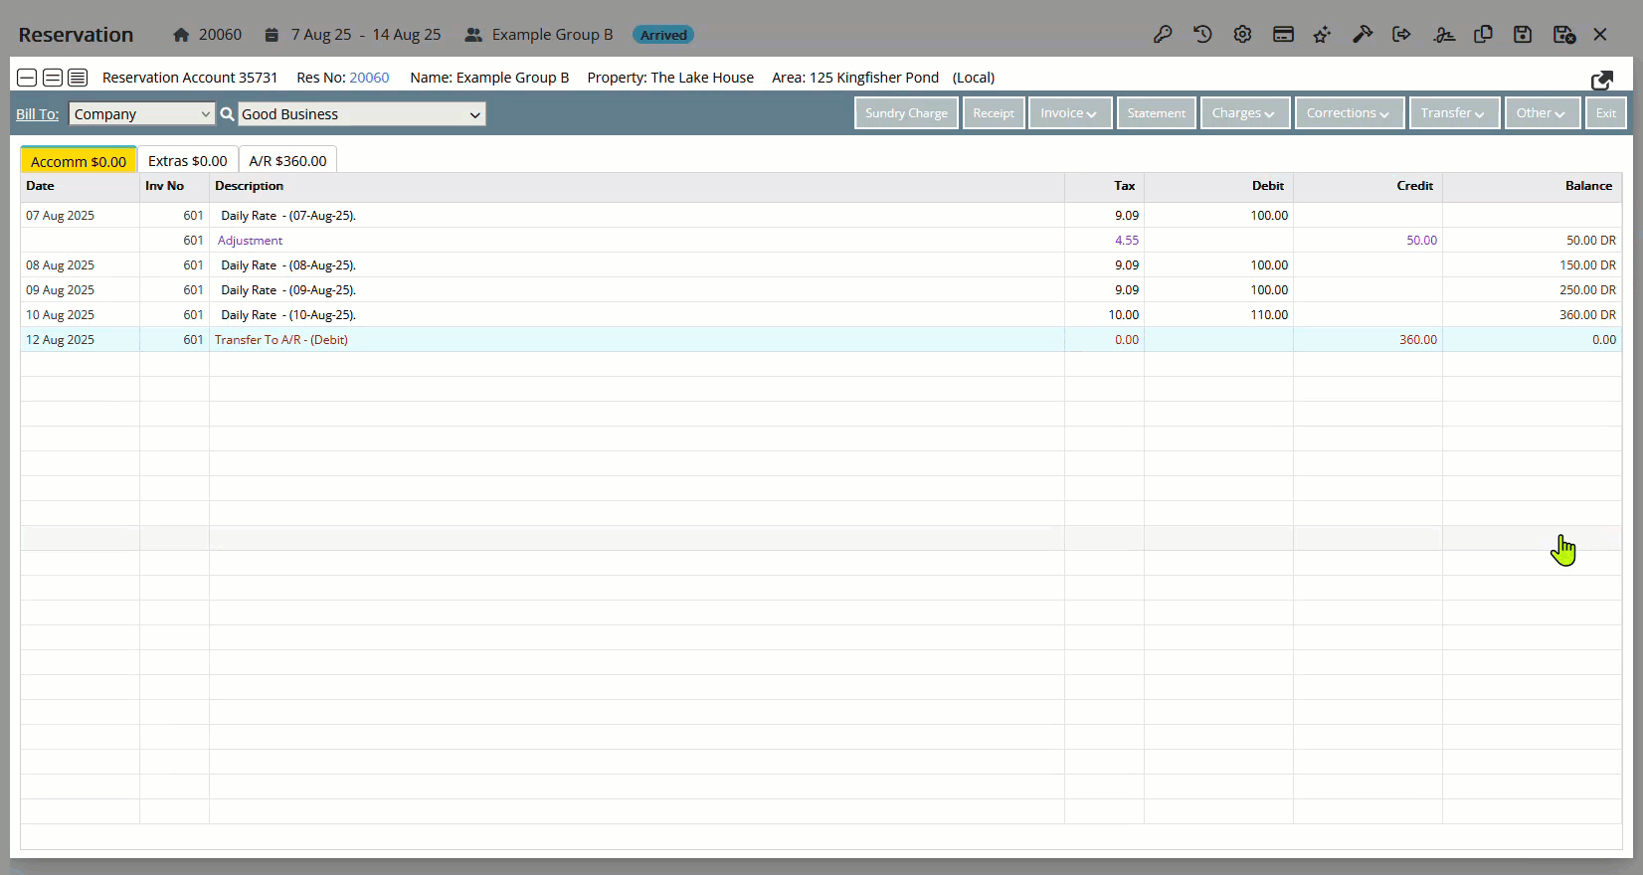Click the Inv No column header

pyautogui.click(x=174, y=186)
